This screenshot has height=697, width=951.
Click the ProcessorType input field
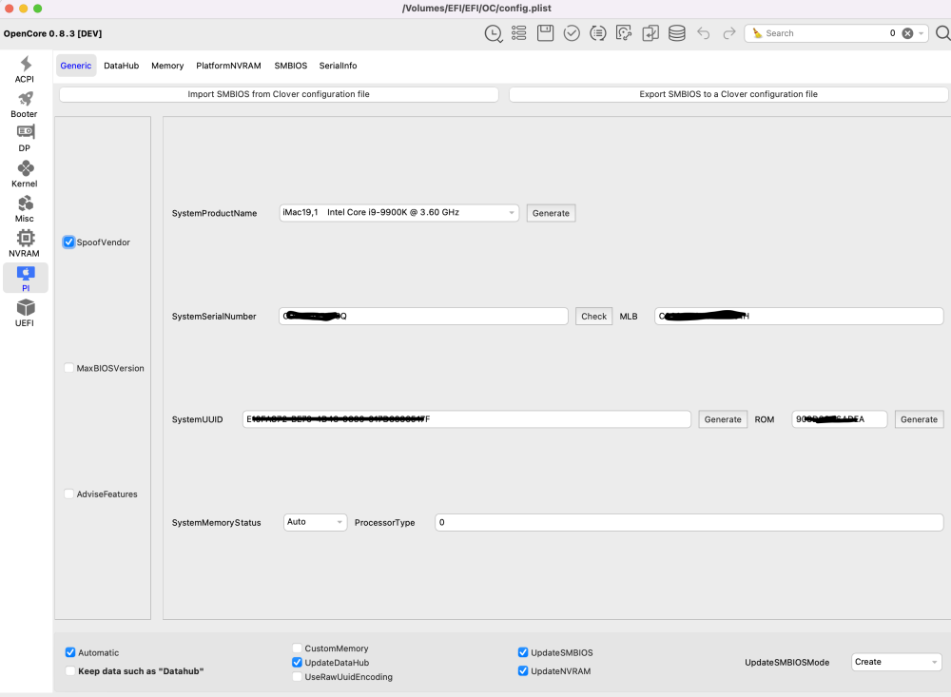pyautogui.click(x=689, y=522)
